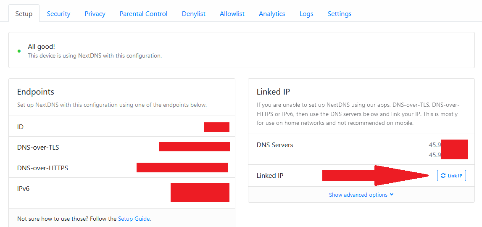The height and width of the screenshot is (227, 482).
Task: Select the DNS-over-HTTPS endpoint row
Action: click(x=122, y=168)
